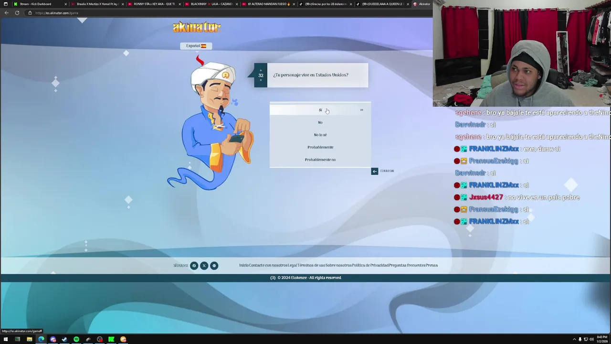Close the 'Stream - Kick Dashboard' tab
The image size is (611, 344).
(65, 4)
